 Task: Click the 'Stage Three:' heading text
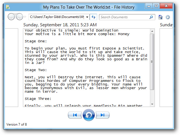pyautogui.click(x=38, y=99)
